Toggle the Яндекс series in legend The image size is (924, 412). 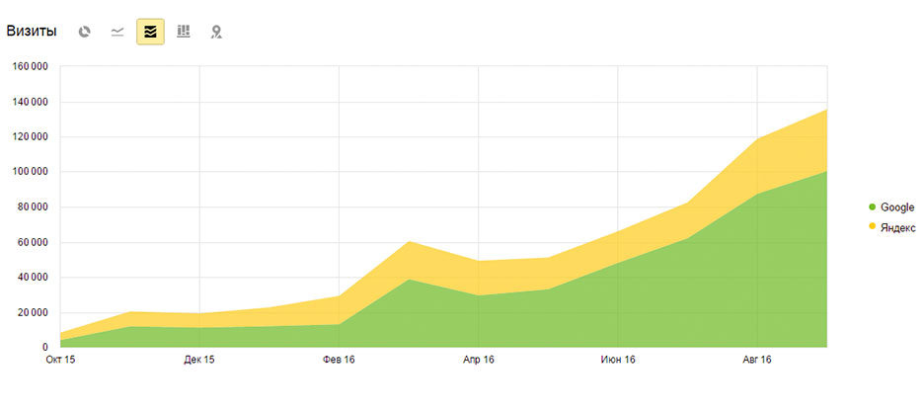[x=892, y=228]
